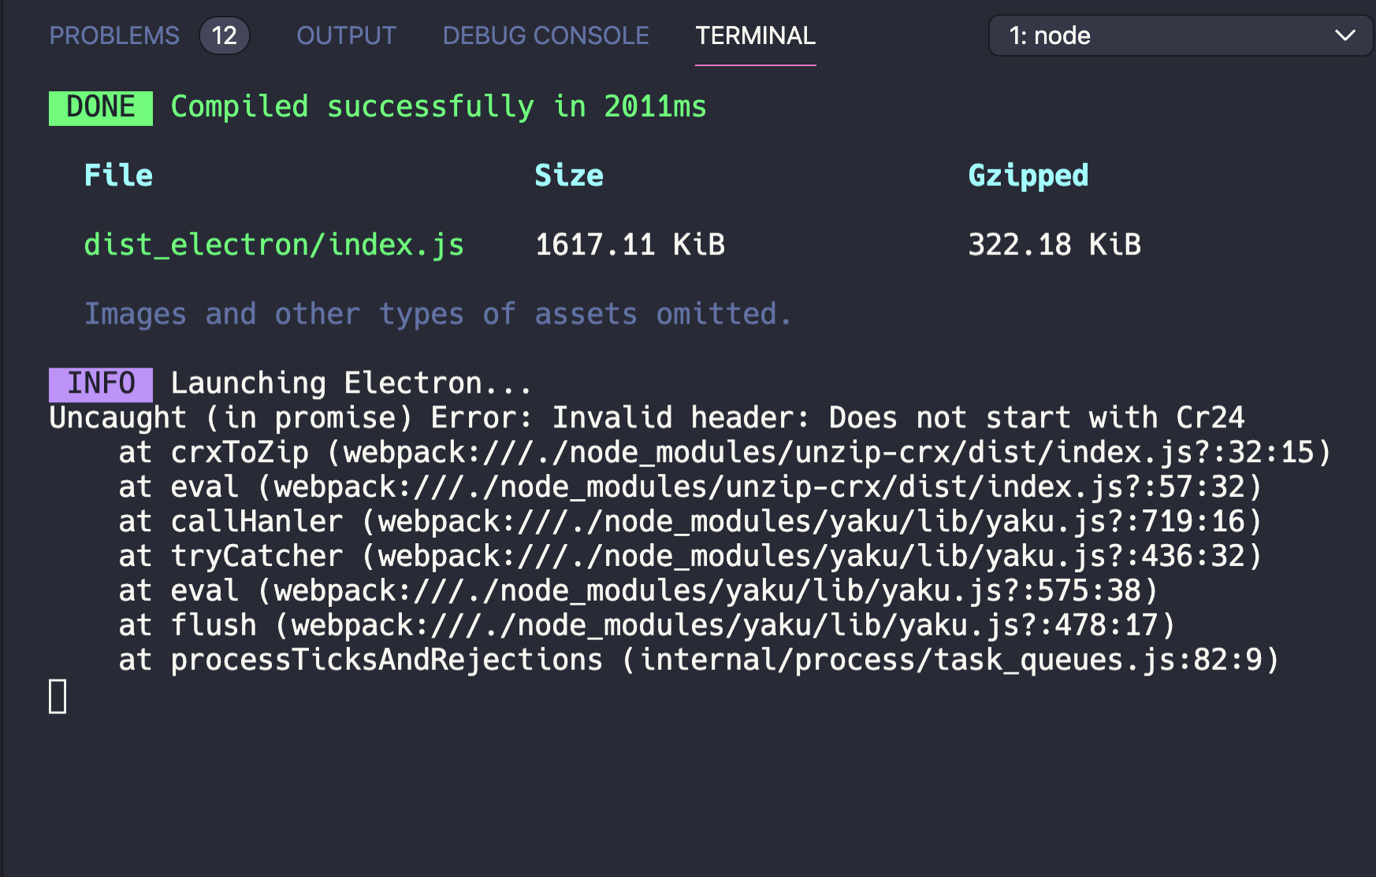The width and height of the screenshot is (1376, 877).
Task: Click the problems count badge showing 12
Action: point(225,35)
